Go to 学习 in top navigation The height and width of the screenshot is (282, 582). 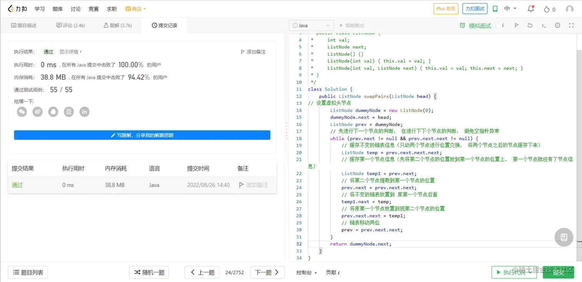(40, 9)
